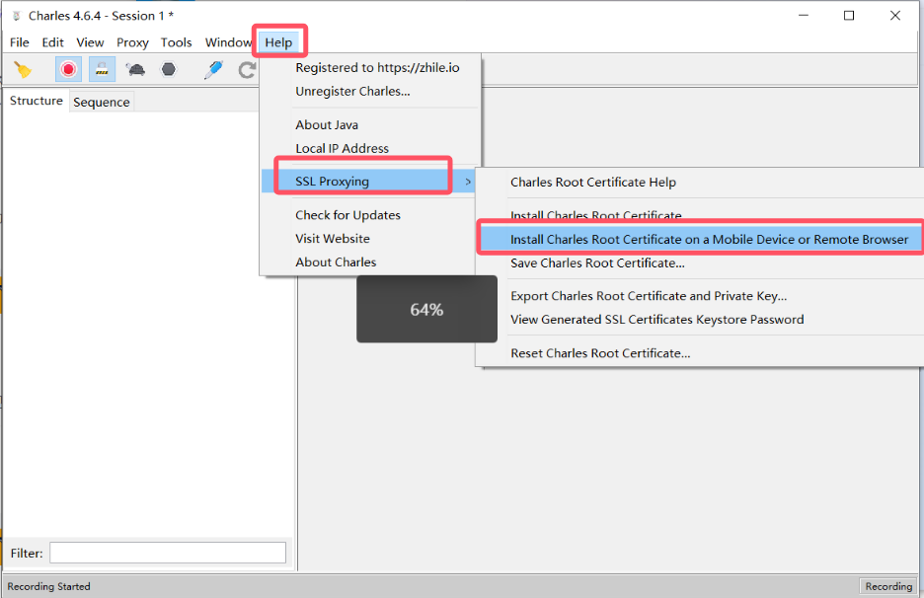Clear session with the broom icon
Screen dimensions: 924x598
point(23,69)
